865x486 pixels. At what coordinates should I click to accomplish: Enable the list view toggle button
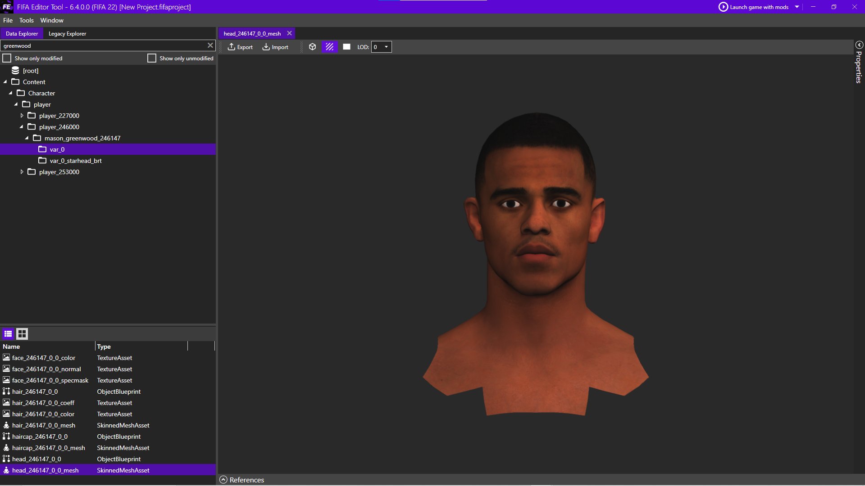[8, 333]
